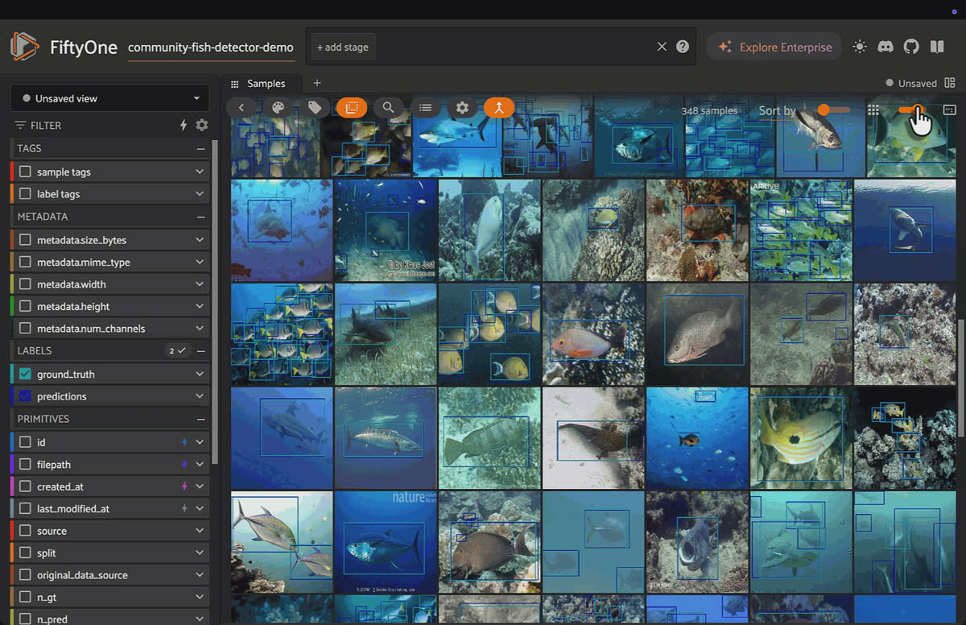This screenshot has height=625, width=966.
Task: Add a new panel with plus icon
Action: click(x=317, y=83)
